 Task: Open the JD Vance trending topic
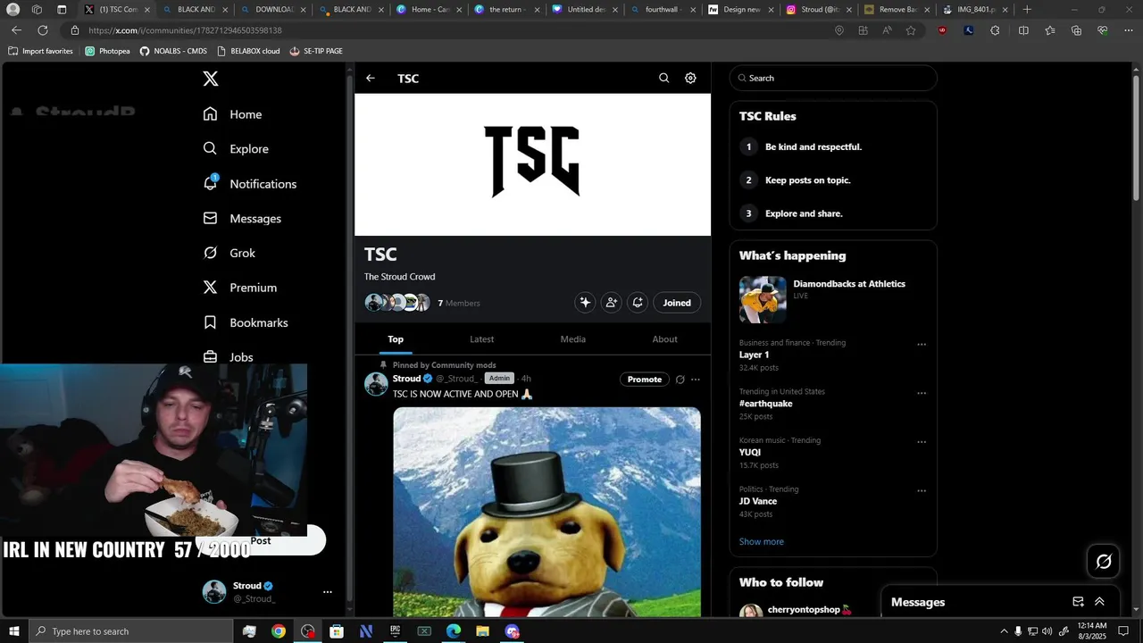pos(758,501)
